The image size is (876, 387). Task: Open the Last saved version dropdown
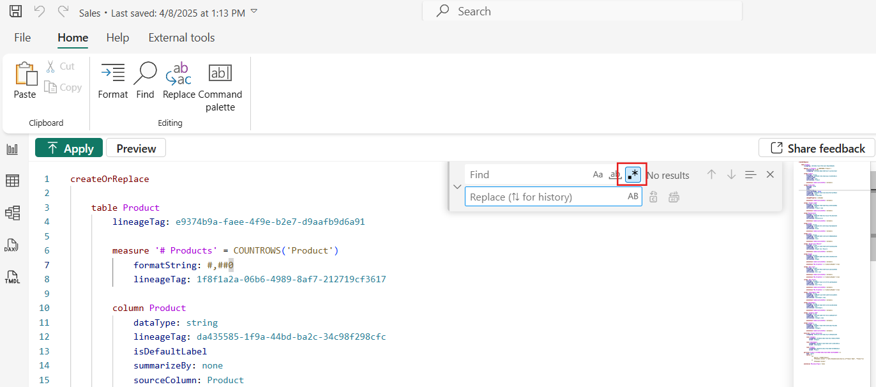[253, 11]
